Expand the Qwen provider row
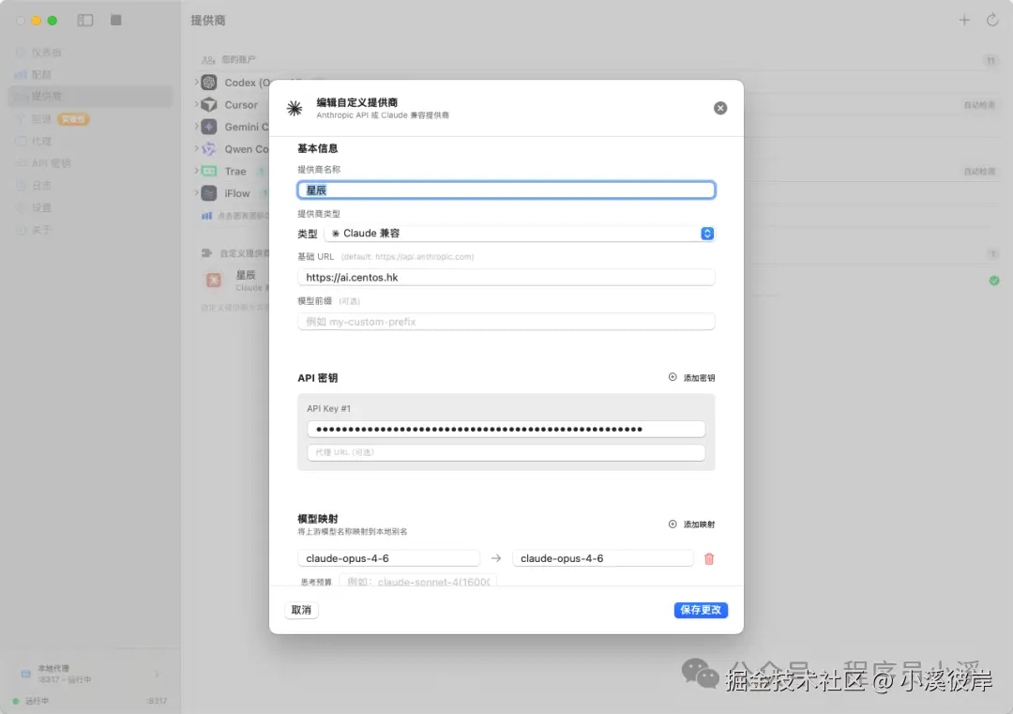Image resolution: width=1013 pixels, height=714 pixels. point(196,148)
